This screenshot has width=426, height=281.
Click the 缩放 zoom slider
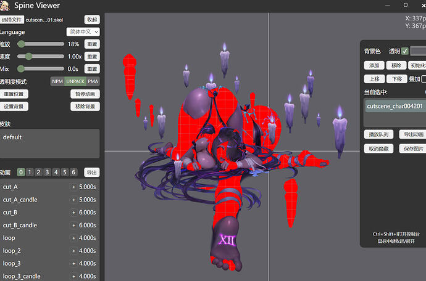point(41,44)
